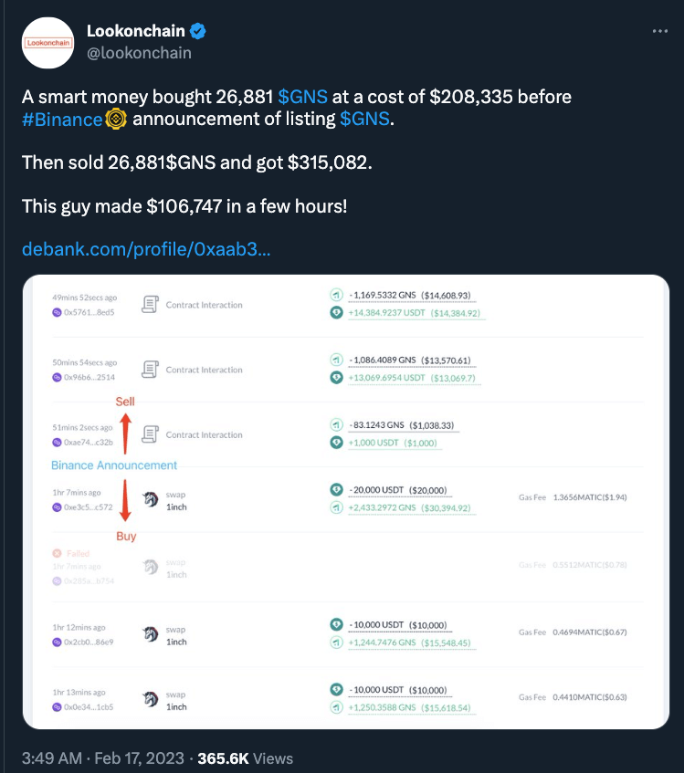The height and width of the screenshot is (773, 684).
Task: Open the three-dot more options menu
Action: 660,31
